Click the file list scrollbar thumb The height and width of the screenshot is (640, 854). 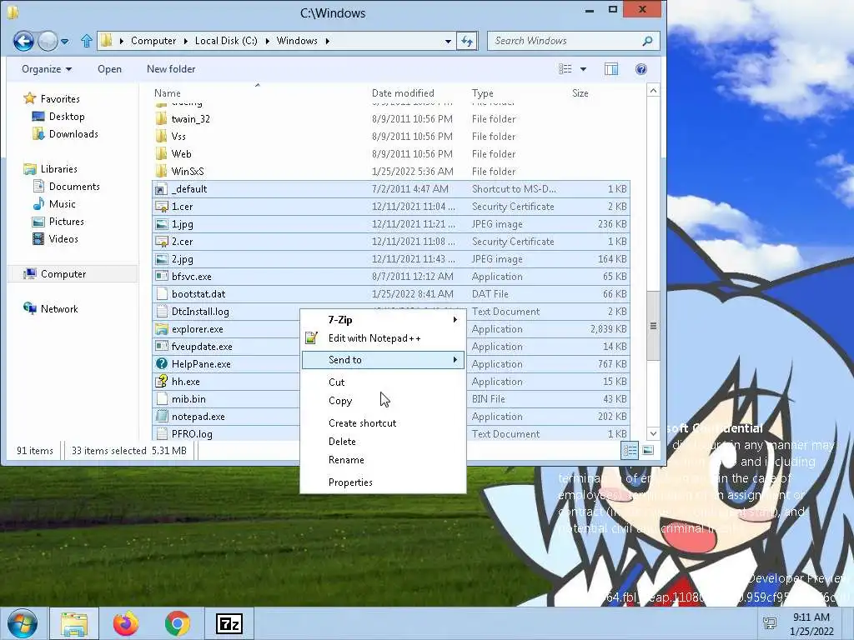coord(653,326)
